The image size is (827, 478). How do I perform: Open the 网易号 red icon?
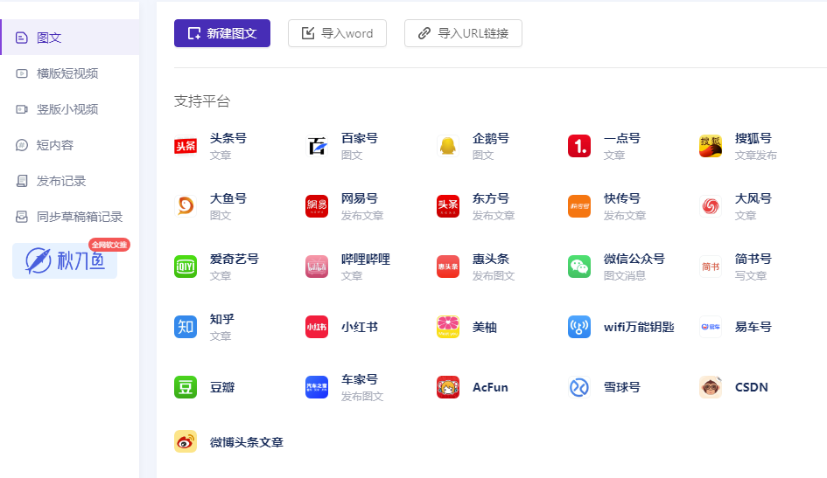point(317,206)
